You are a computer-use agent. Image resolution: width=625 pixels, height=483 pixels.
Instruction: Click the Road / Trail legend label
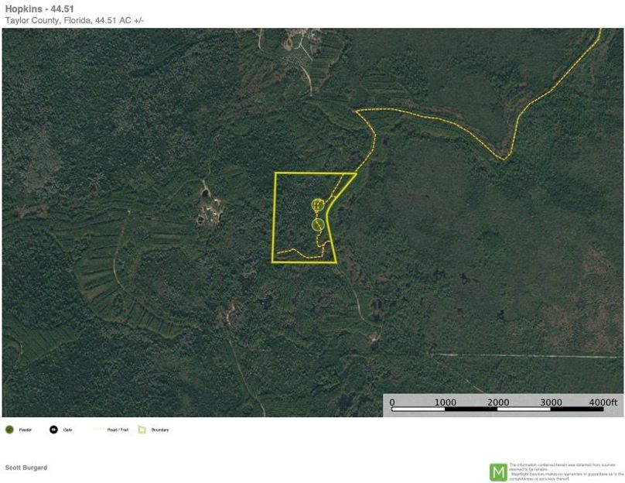click(118, 430)
